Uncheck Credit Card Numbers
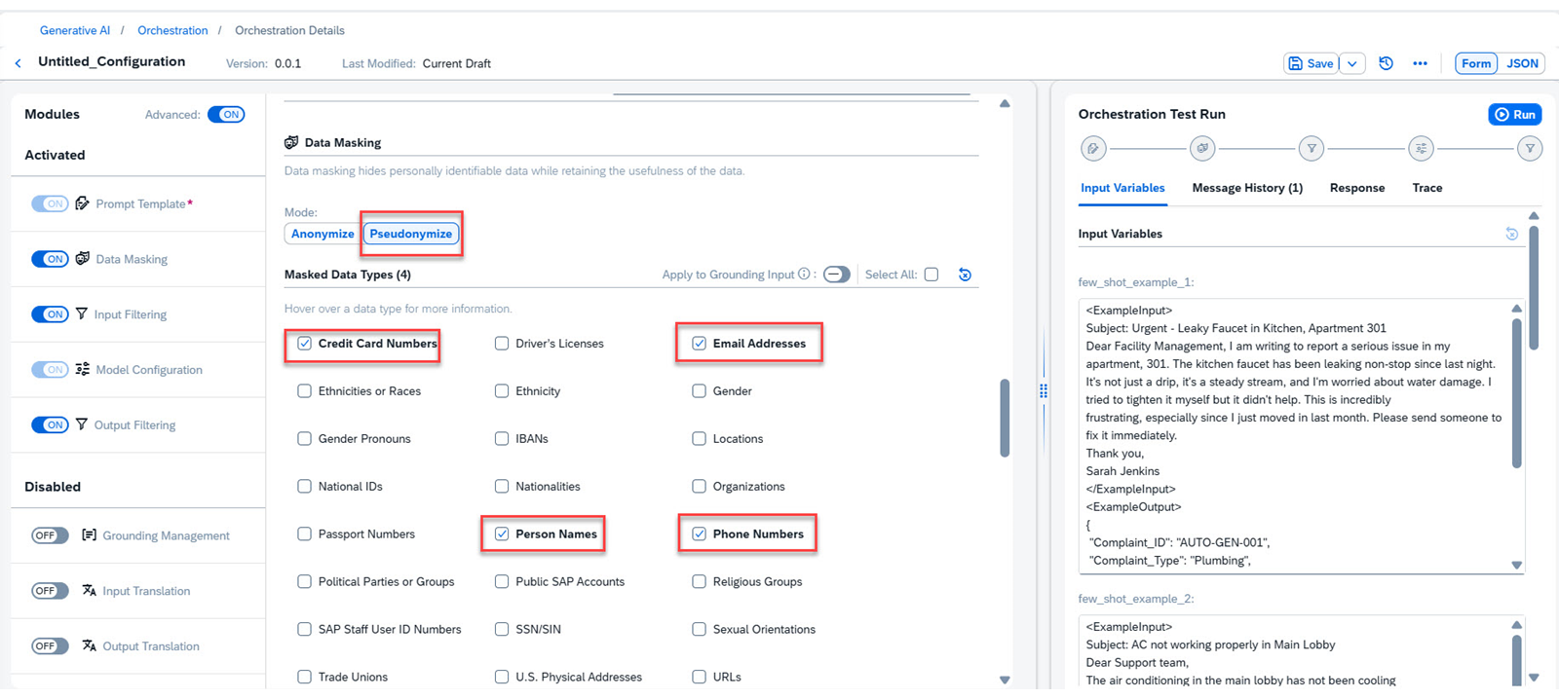 (305, 344)
